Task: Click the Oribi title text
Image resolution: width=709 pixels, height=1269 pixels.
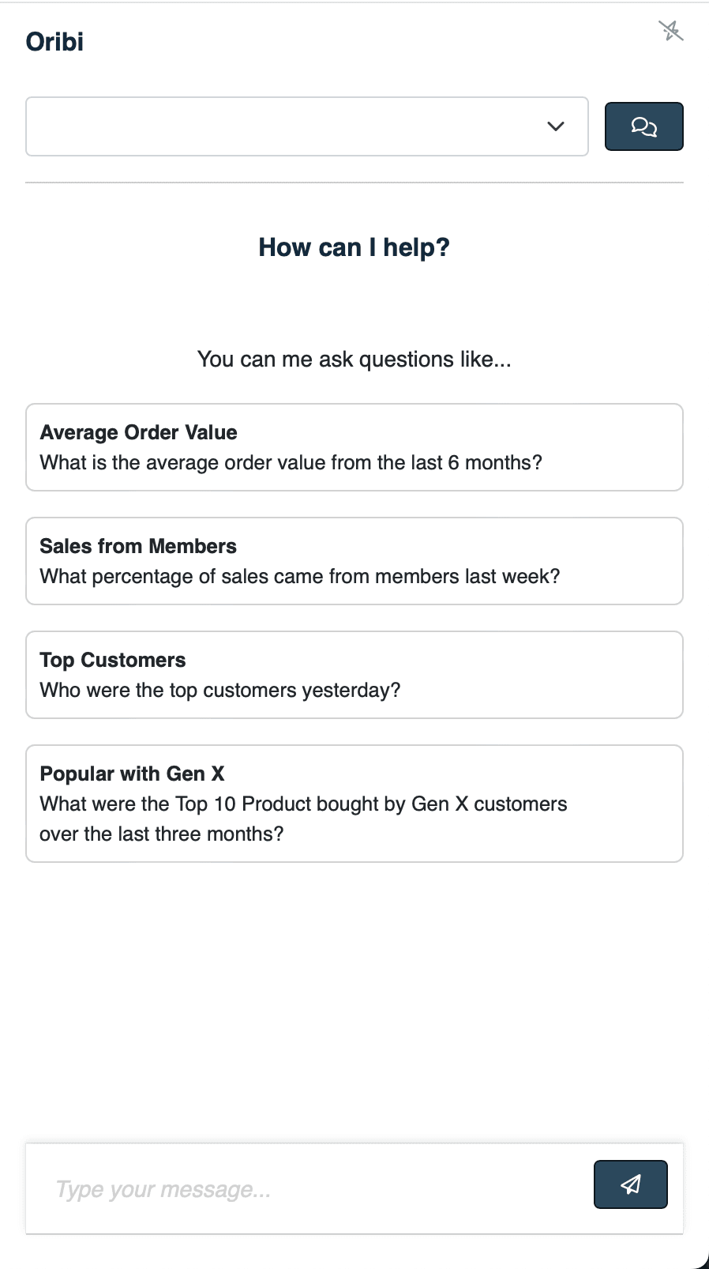Action: 54,42
